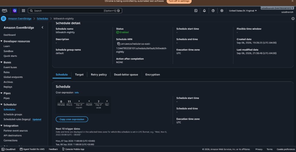
Task: Open Pipes link under Pipes section
Action: [7, 98]
